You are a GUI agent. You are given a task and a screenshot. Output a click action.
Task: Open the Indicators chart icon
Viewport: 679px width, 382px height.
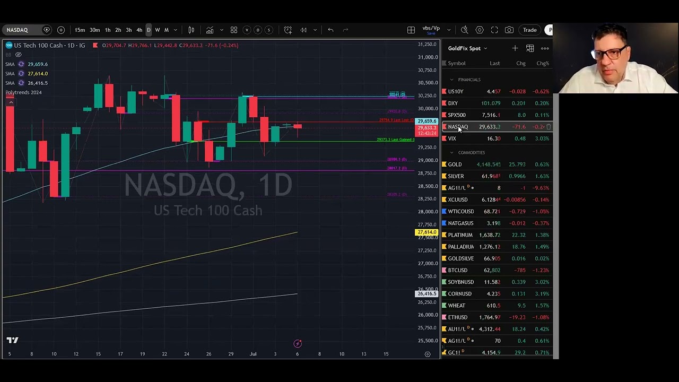click(210, 30)
